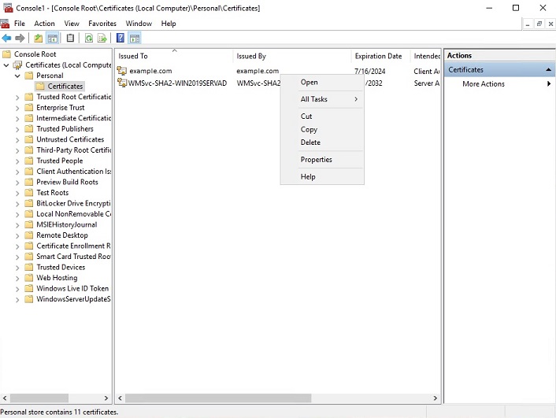The image size is (556, 418).
Task: Click the blue Help toolbar icon
Action: (120, 38)
